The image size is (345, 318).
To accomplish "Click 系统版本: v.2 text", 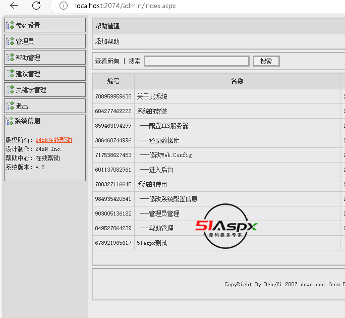I will (x=25, y=167).
